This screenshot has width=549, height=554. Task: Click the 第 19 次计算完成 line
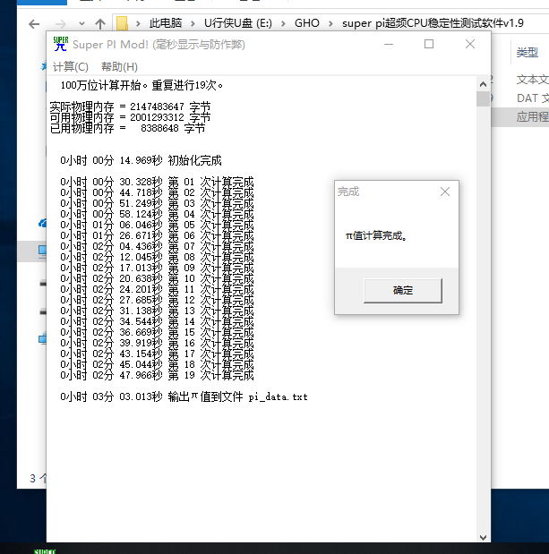coord(157,375)
